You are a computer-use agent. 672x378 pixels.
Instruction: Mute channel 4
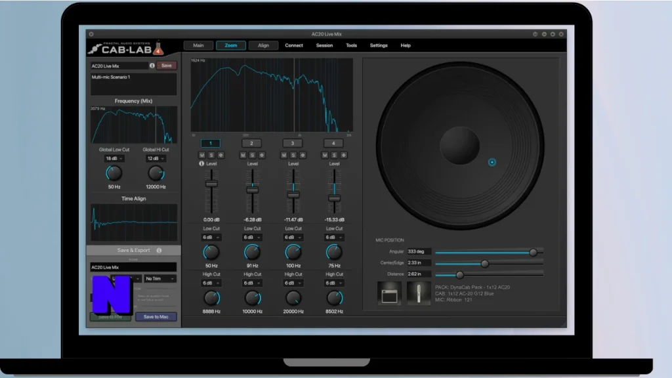point(325,155)
